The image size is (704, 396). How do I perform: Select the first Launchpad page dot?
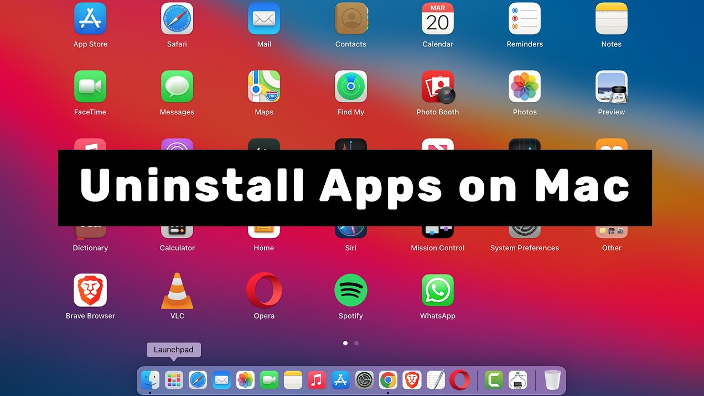click(x=345, y=343)
